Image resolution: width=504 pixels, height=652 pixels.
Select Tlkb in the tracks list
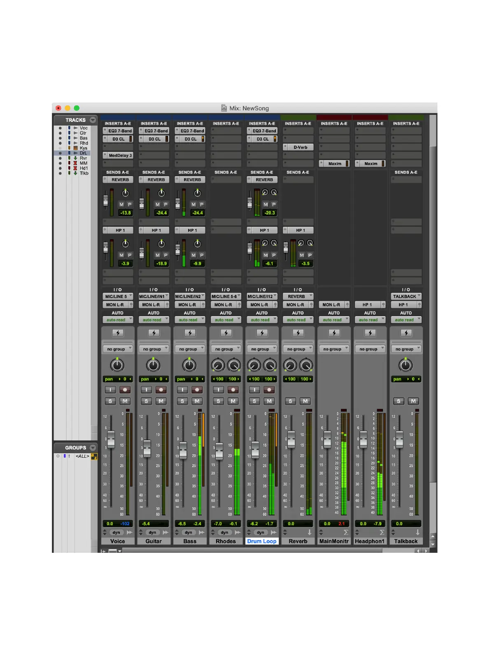click(84, 173)
